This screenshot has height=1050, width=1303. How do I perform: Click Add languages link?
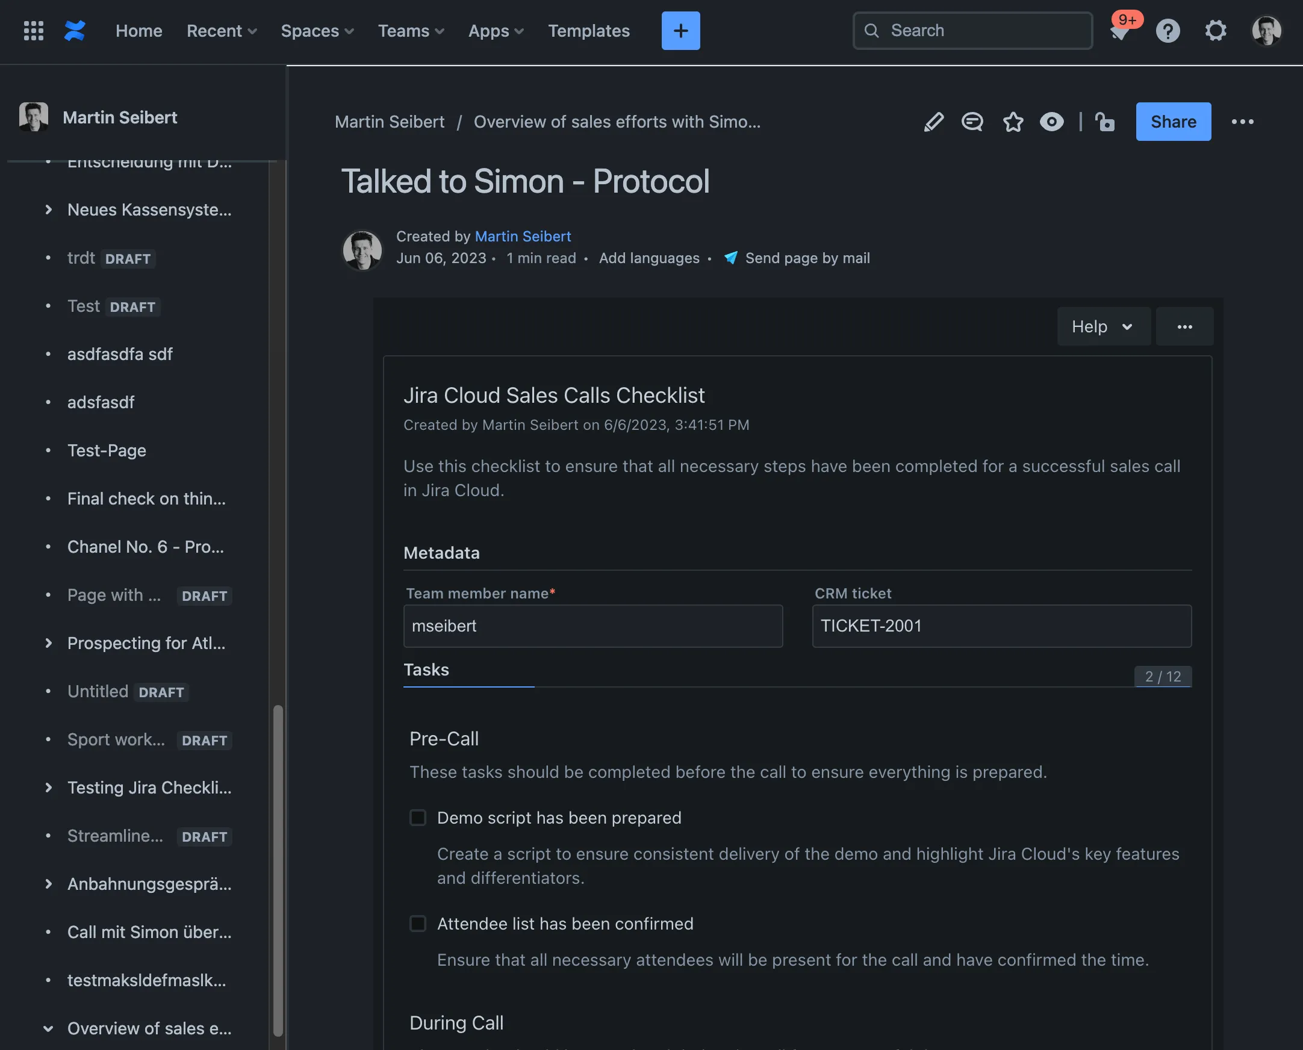point(649,258)
